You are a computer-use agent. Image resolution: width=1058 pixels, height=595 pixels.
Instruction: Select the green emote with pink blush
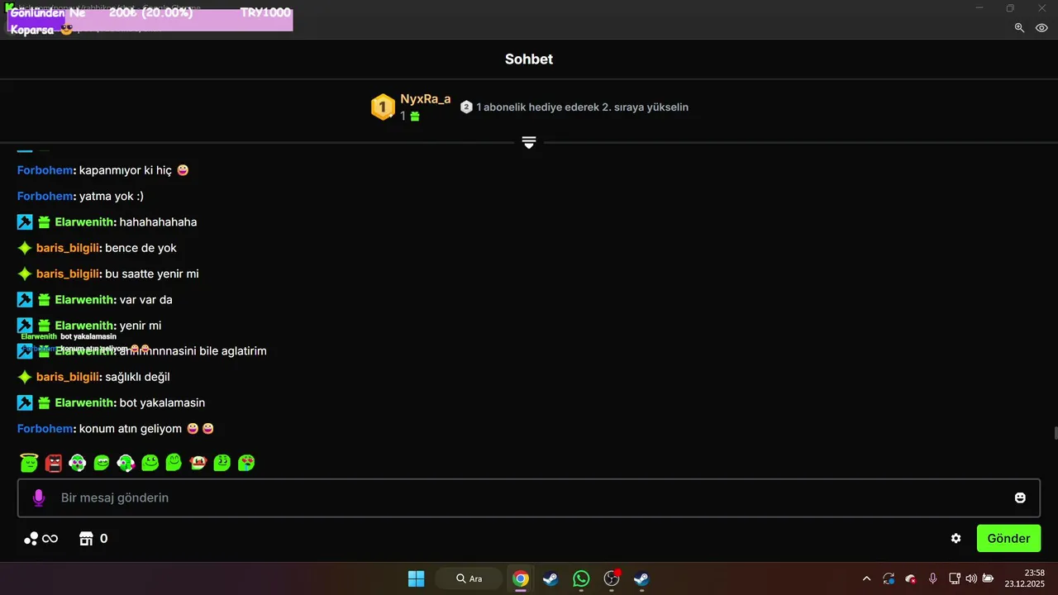coord(126,463)
